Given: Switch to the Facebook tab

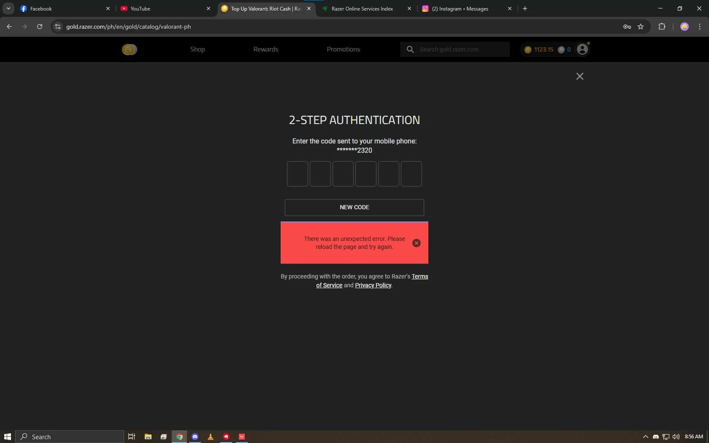Looking at the screenshot, I should coord(65,8).
